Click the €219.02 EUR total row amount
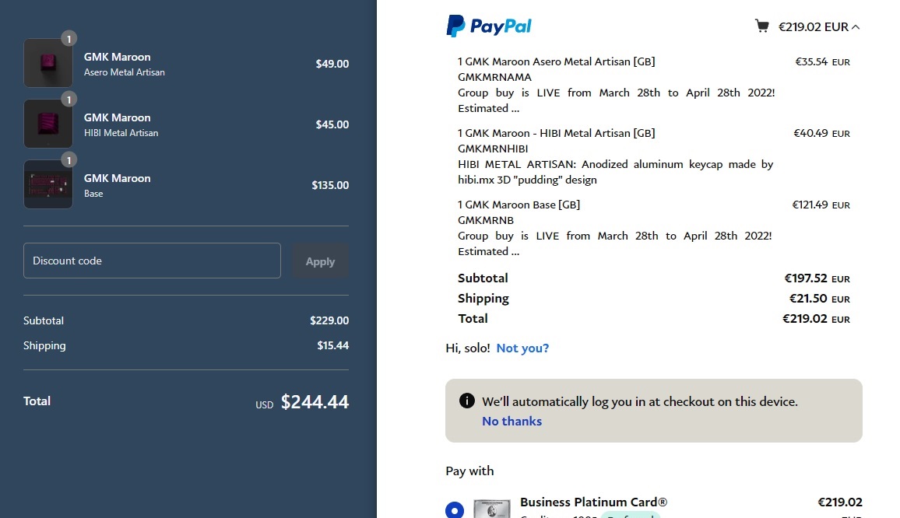Screen dimensions: 900x518 pyautogui.click(x=816, y=318)
